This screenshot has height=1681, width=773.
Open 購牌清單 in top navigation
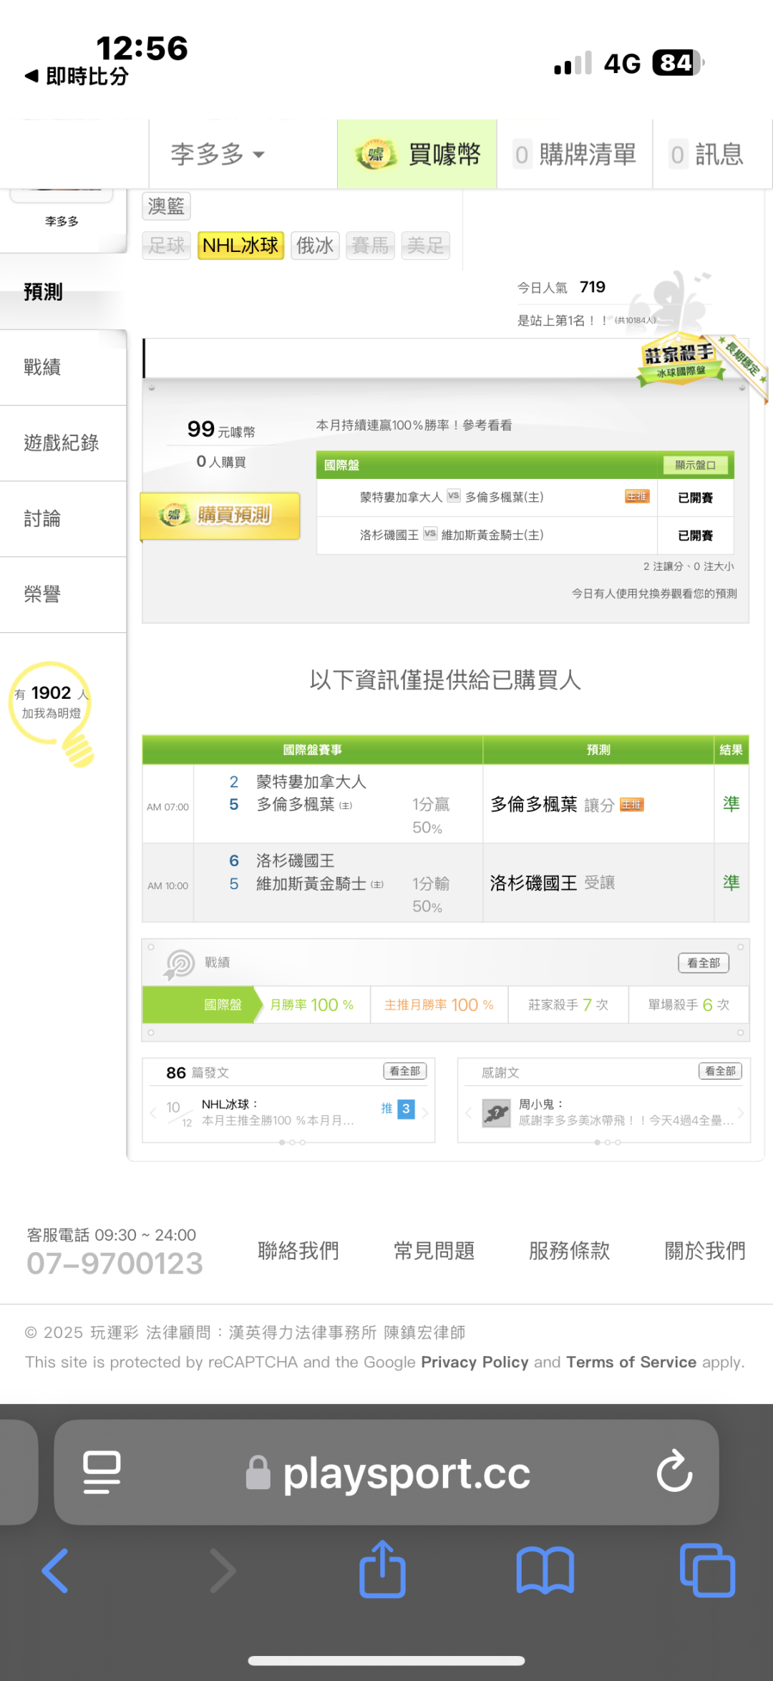pyautogui.click(x=575, y=154)
